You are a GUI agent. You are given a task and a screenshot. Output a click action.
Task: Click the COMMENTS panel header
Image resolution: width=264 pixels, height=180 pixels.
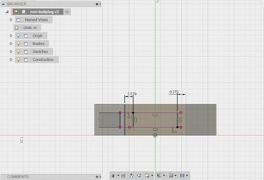51,177
